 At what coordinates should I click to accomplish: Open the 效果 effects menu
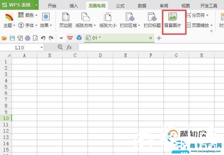click(x=46, y=20)
